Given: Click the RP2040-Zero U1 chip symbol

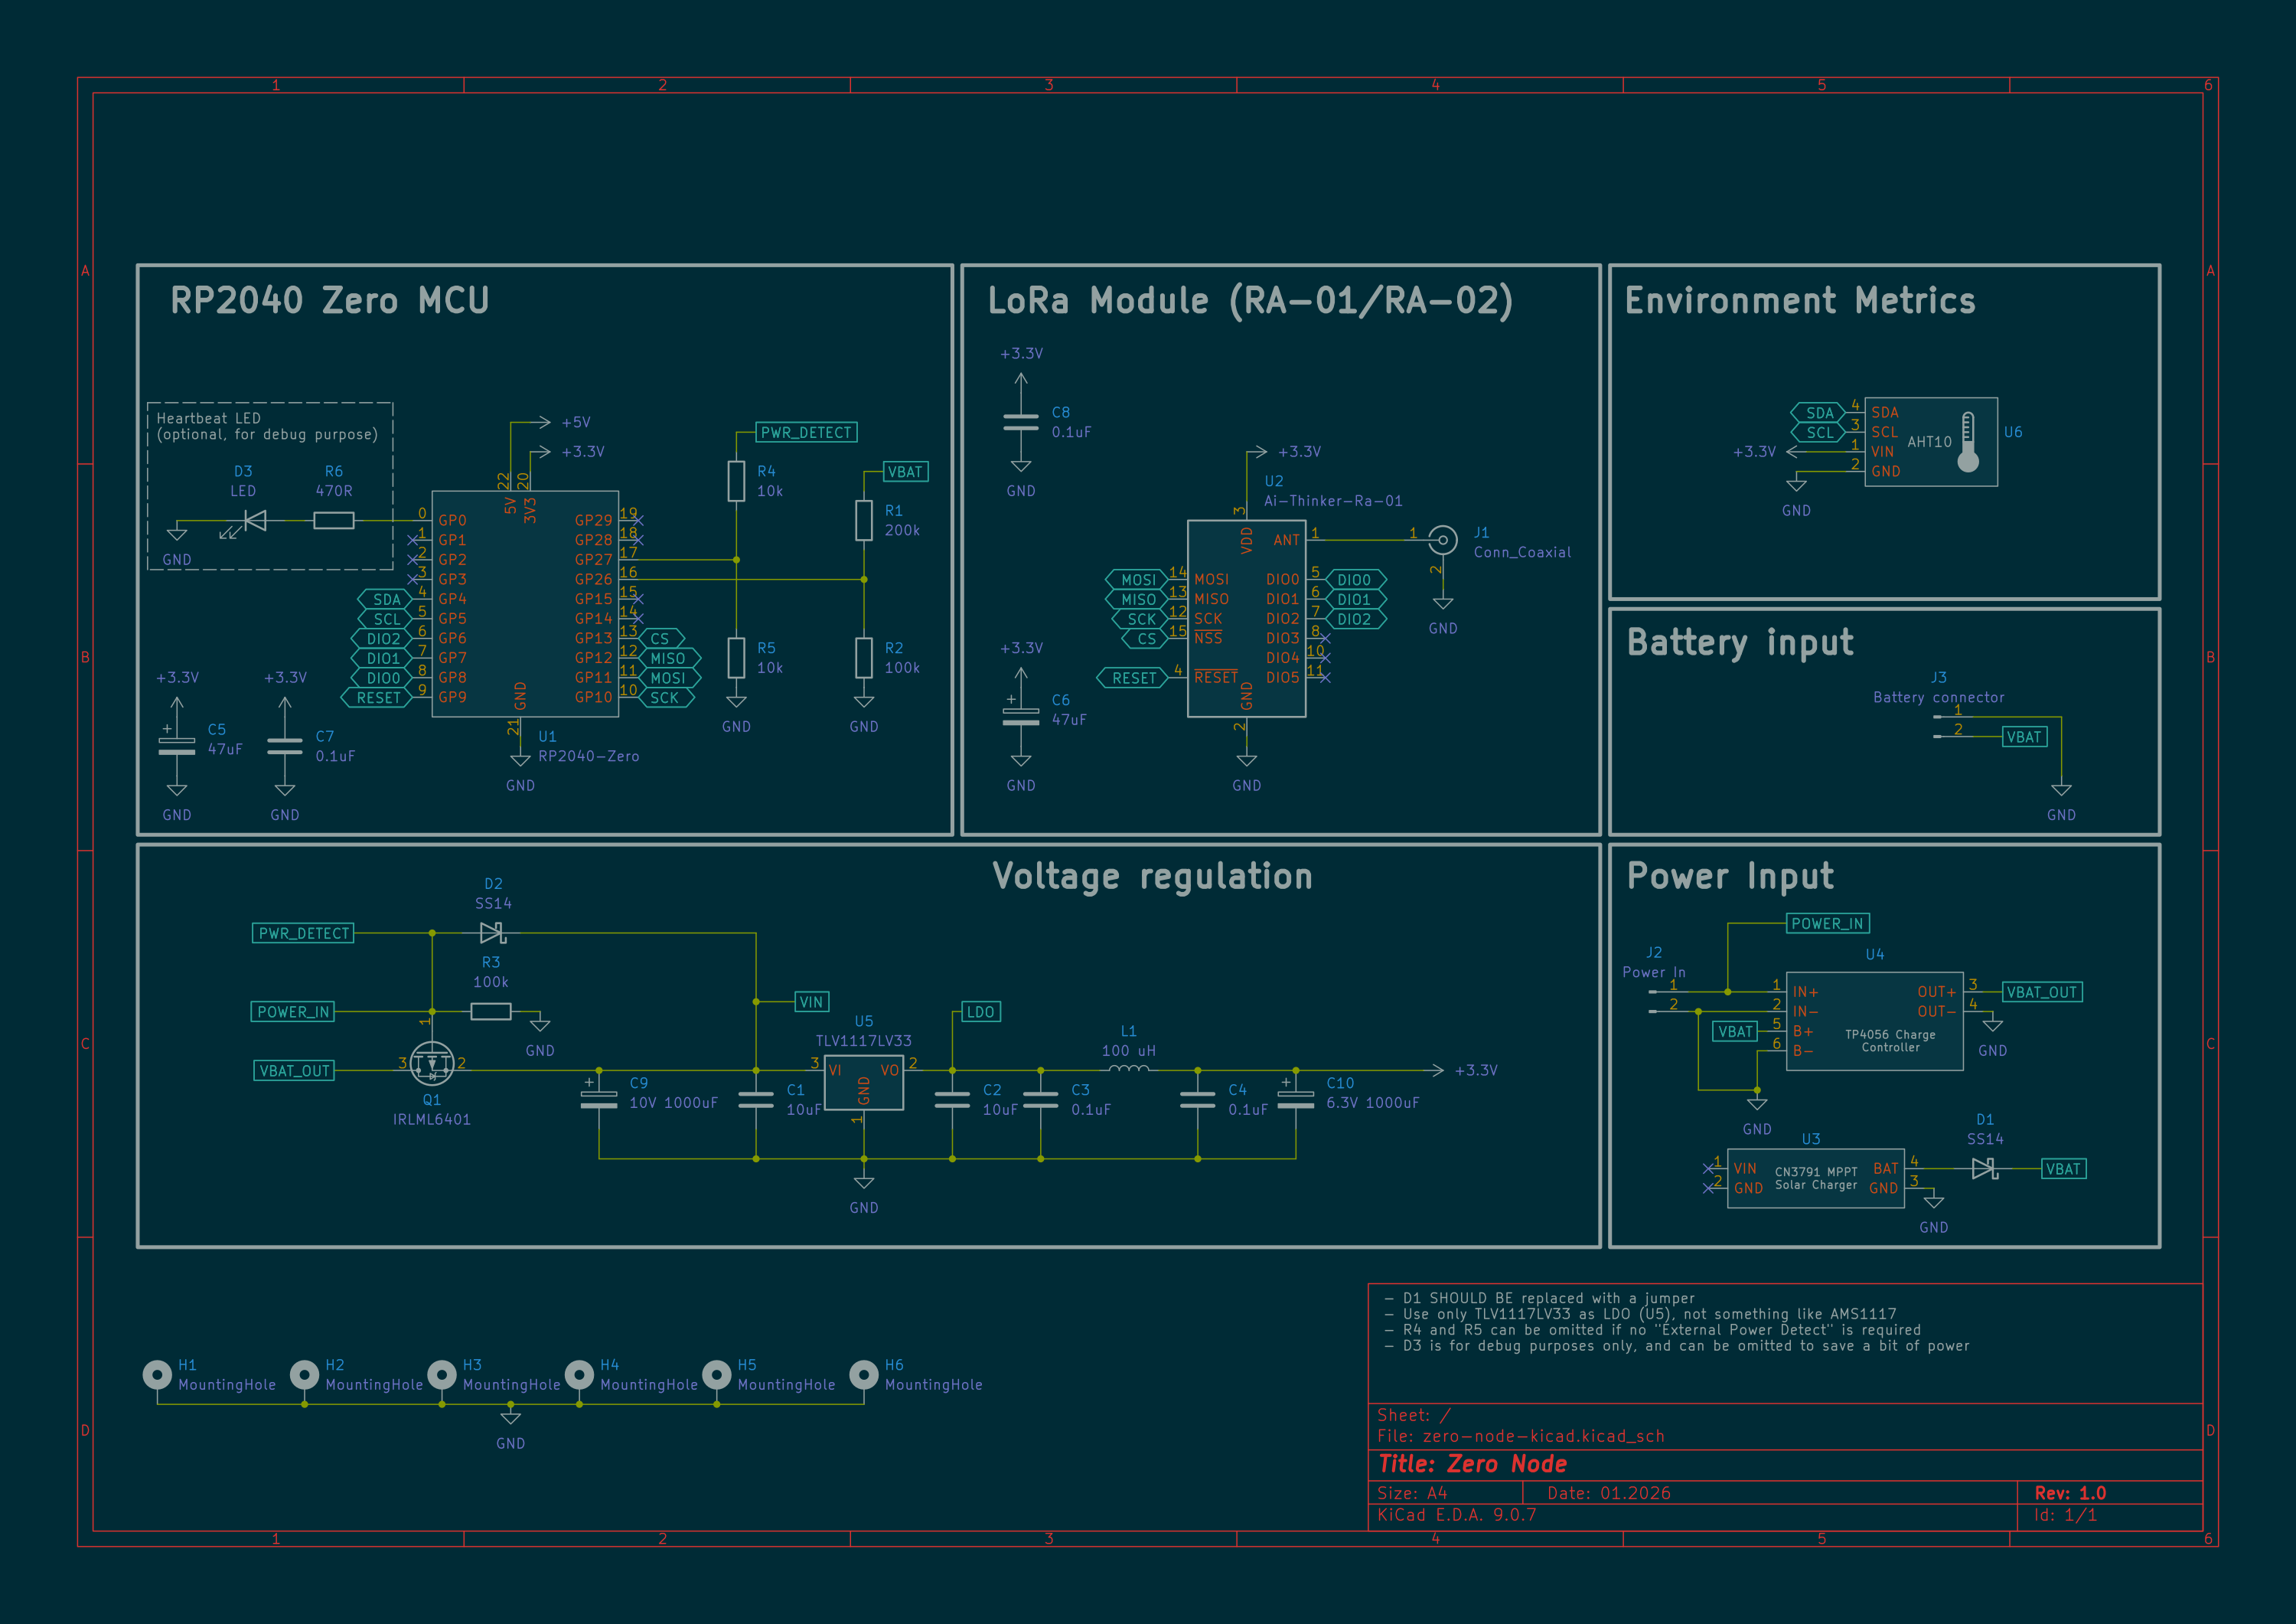Looking at the screenshot, I should [x=524, y=604].
